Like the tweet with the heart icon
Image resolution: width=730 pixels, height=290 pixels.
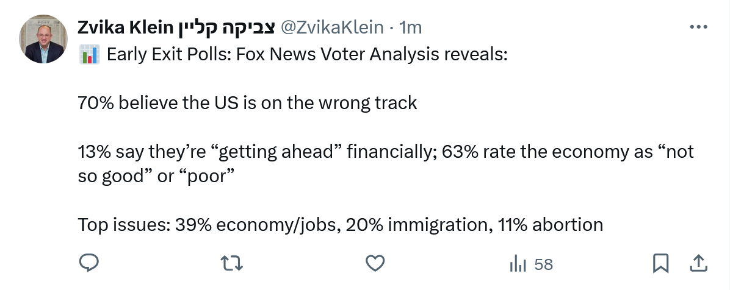point(375,263)
